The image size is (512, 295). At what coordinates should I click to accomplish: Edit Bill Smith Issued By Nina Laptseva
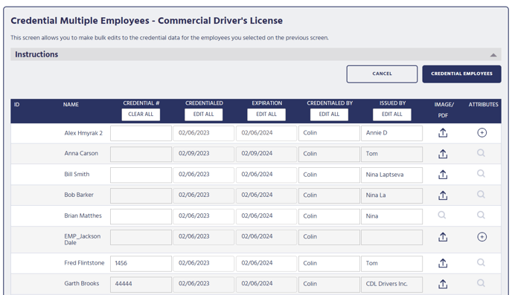[392, 175]
